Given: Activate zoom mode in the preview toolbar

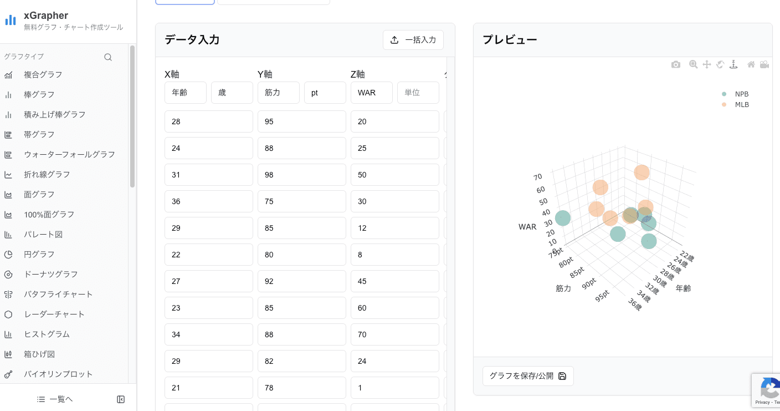Looking at the screenshot, I should point(693,64).
